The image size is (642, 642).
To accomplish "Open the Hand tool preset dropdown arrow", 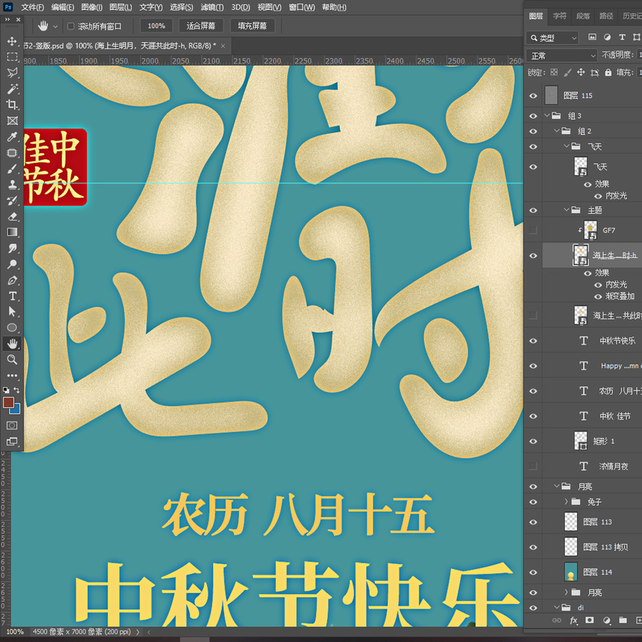I will 56,26.
